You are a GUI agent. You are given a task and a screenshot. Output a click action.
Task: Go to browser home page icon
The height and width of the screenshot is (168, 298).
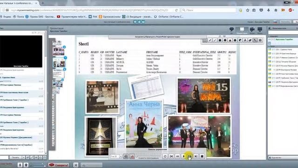coord(276,10)
